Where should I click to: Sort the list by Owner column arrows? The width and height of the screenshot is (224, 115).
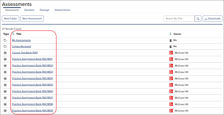point(171,34)
